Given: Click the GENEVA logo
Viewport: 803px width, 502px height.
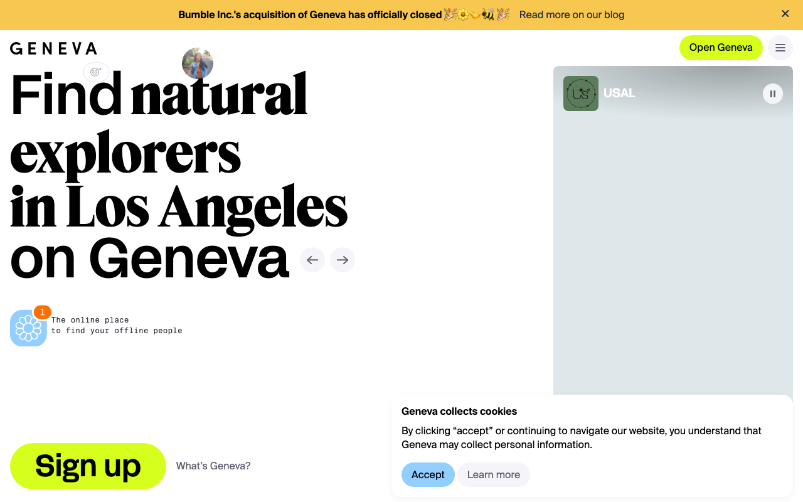Looking at the screenshot, I should [53, 48].
